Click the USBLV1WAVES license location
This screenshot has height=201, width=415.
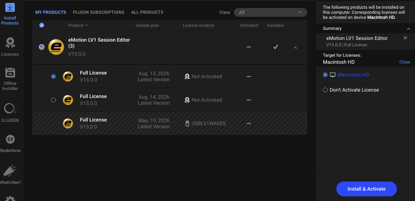(x=209, y=123)
